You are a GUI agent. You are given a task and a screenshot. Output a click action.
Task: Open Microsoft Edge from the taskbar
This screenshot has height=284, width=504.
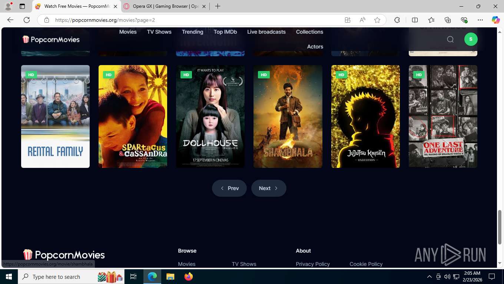pos(152,277)
